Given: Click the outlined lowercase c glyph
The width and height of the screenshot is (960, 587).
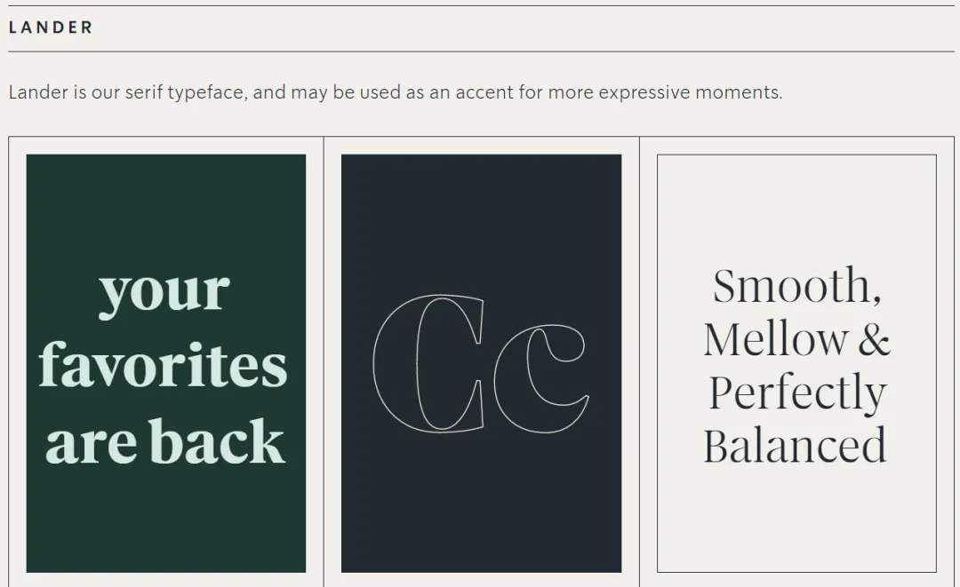Looking at the screenshot, I should [540, 379].
